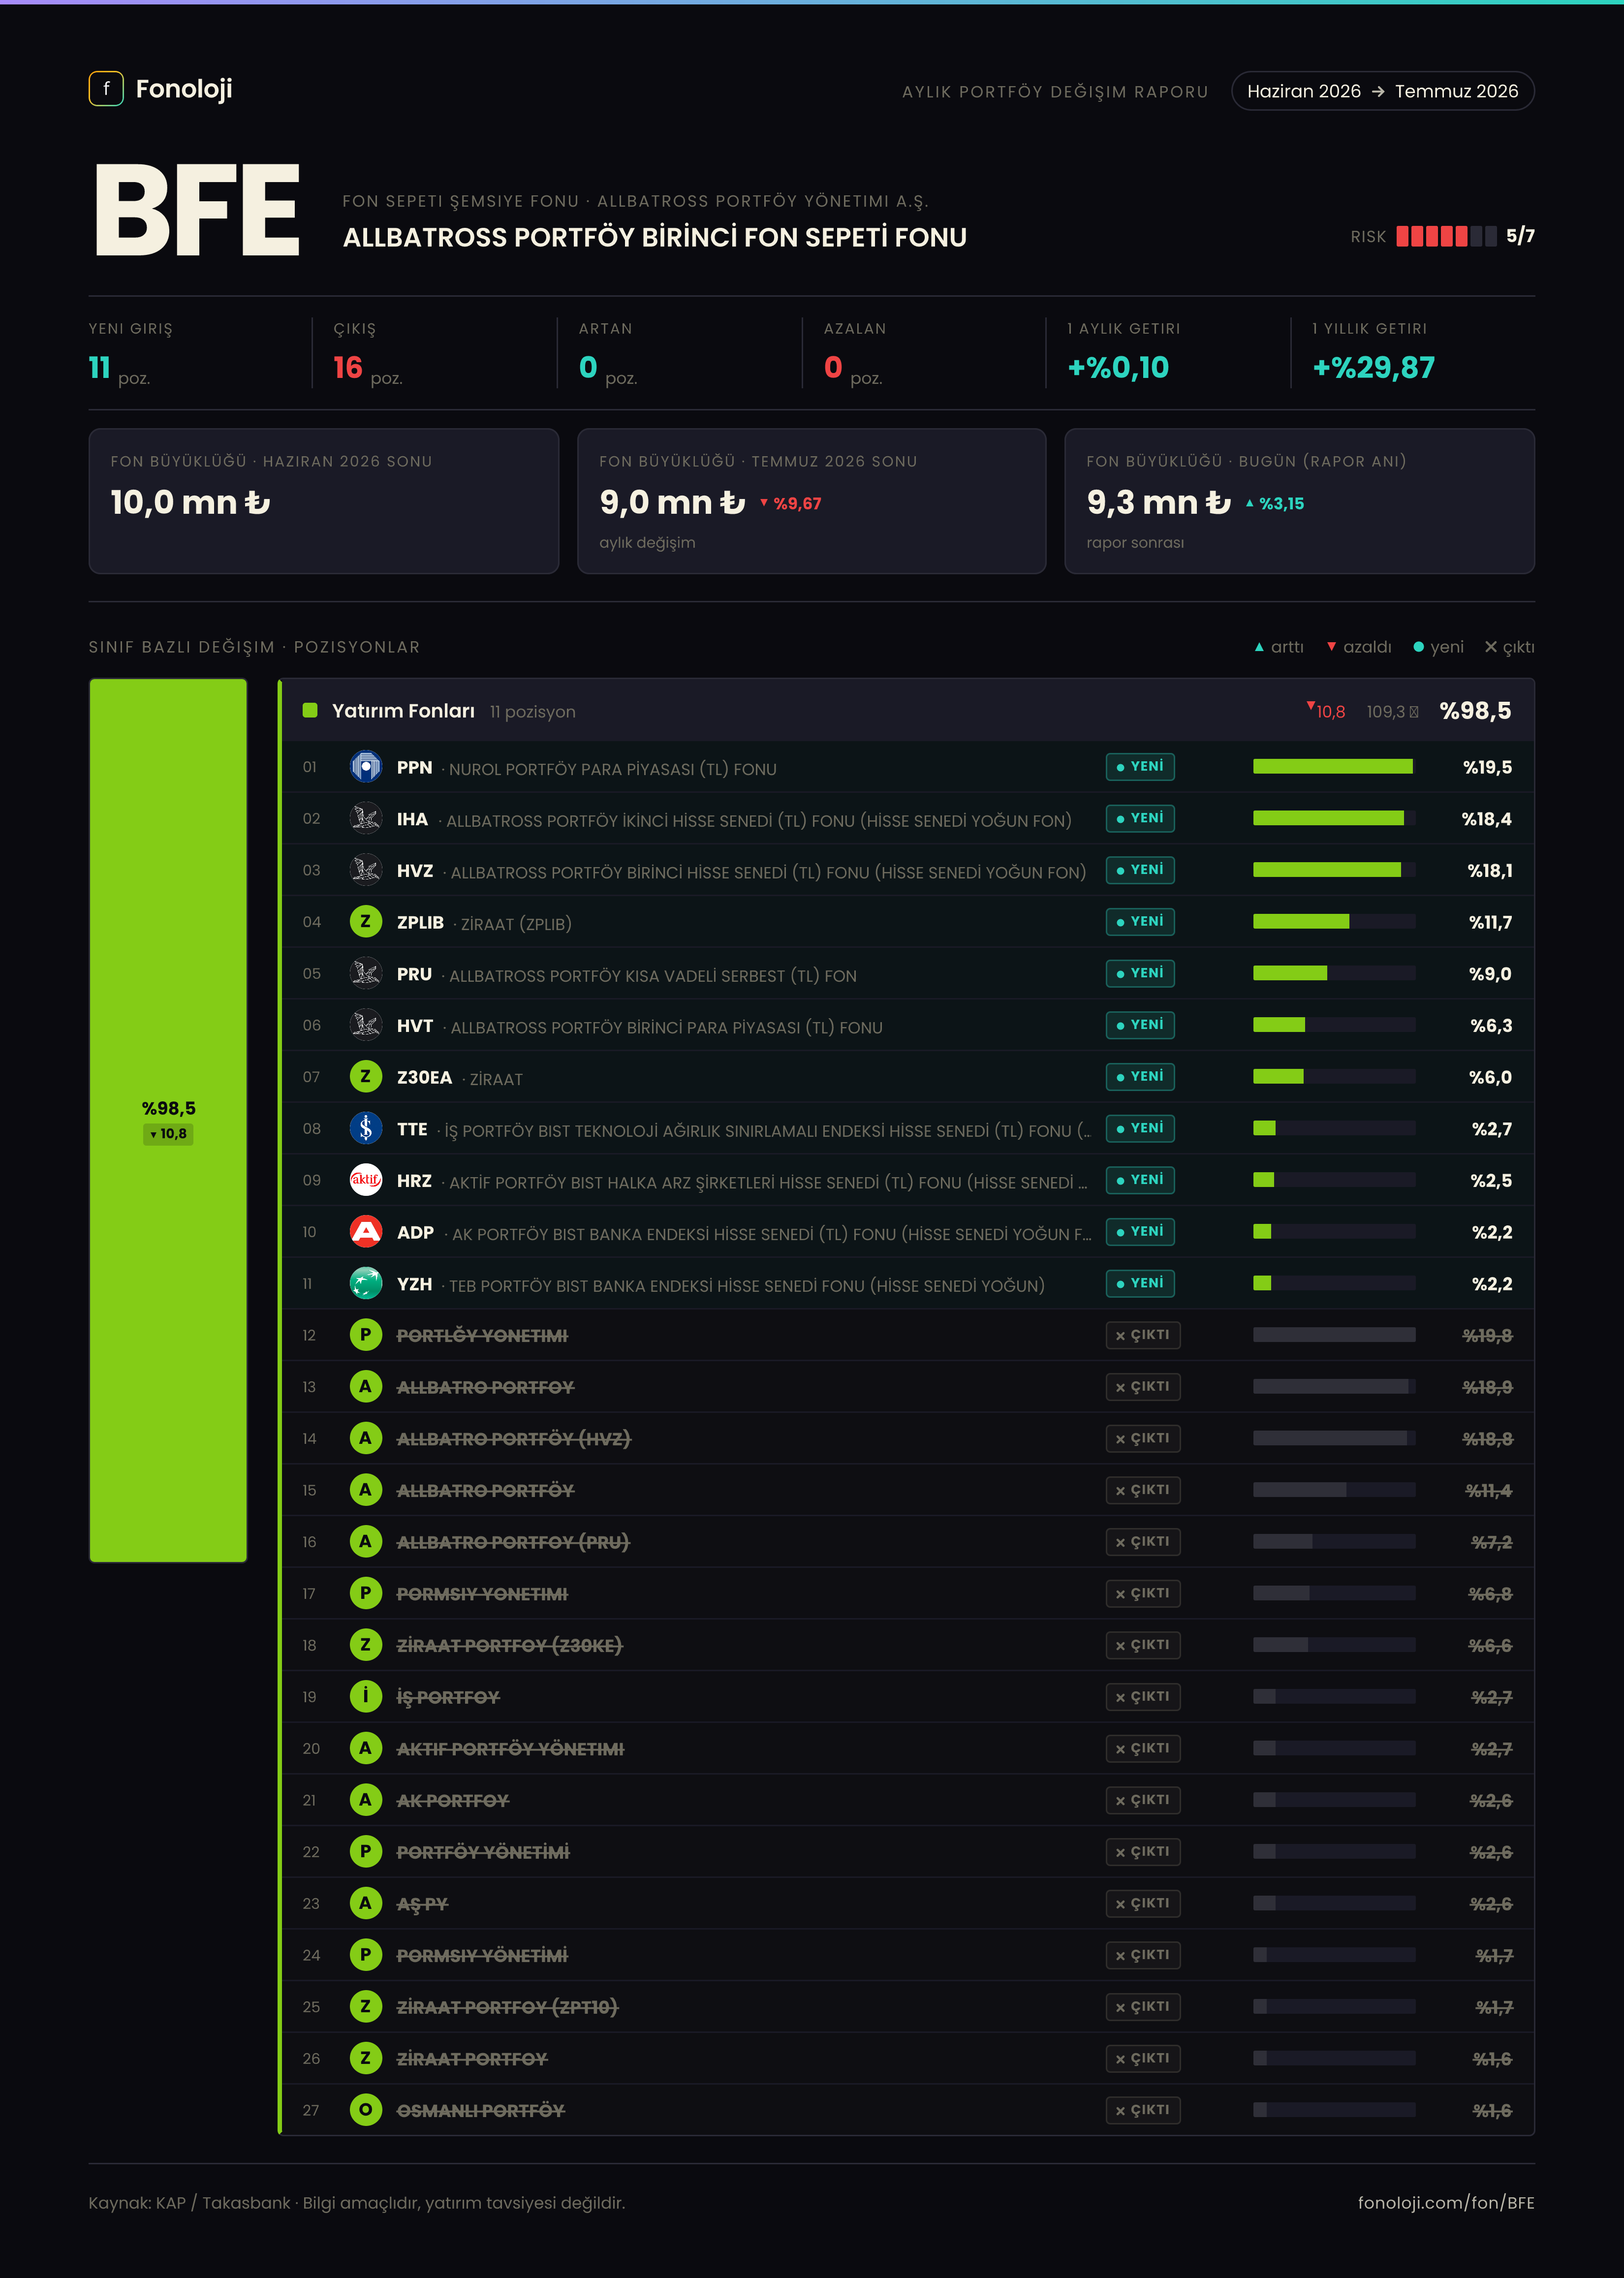The image size is (1624, 2278).
Task: Click the O icon beside OSMANLI PORTFÖY
Action: (366, 2110)
